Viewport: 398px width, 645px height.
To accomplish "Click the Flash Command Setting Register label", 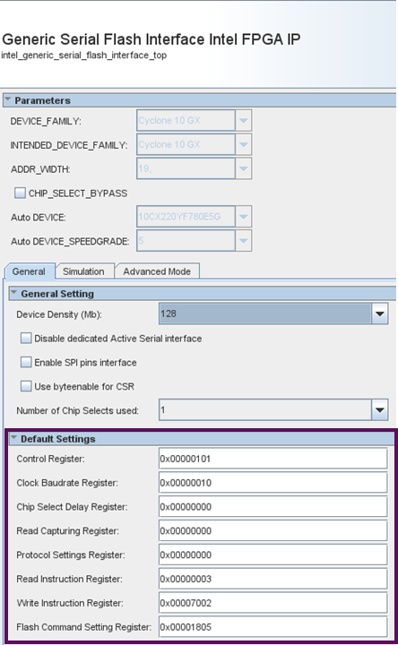I will click(84, 627).
